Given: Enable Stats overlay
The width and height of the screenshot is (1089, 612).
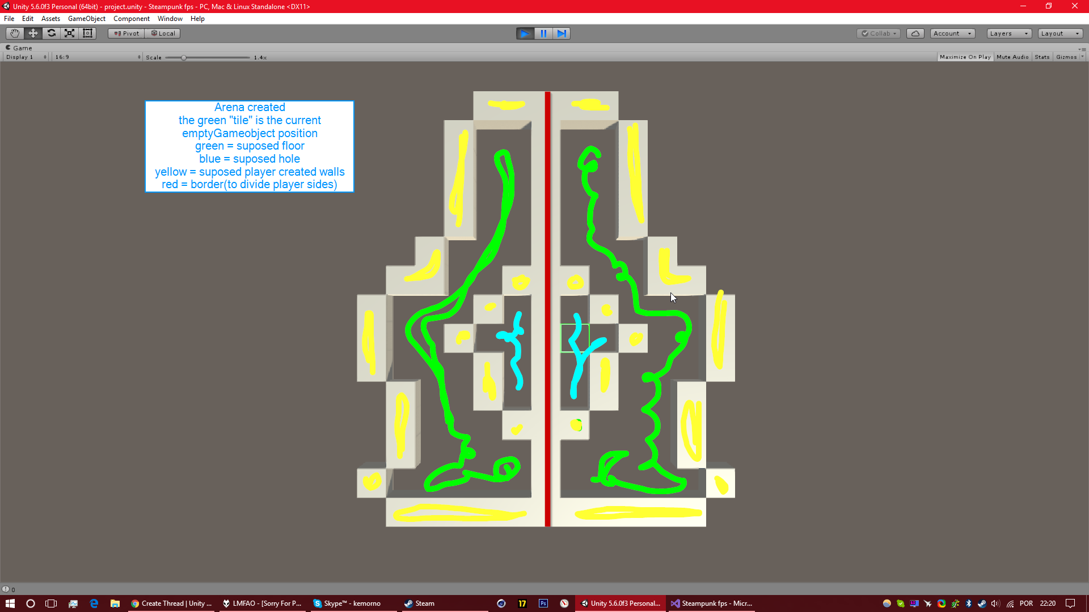Looking at the screenshot, I should [x=1041, y=57].
